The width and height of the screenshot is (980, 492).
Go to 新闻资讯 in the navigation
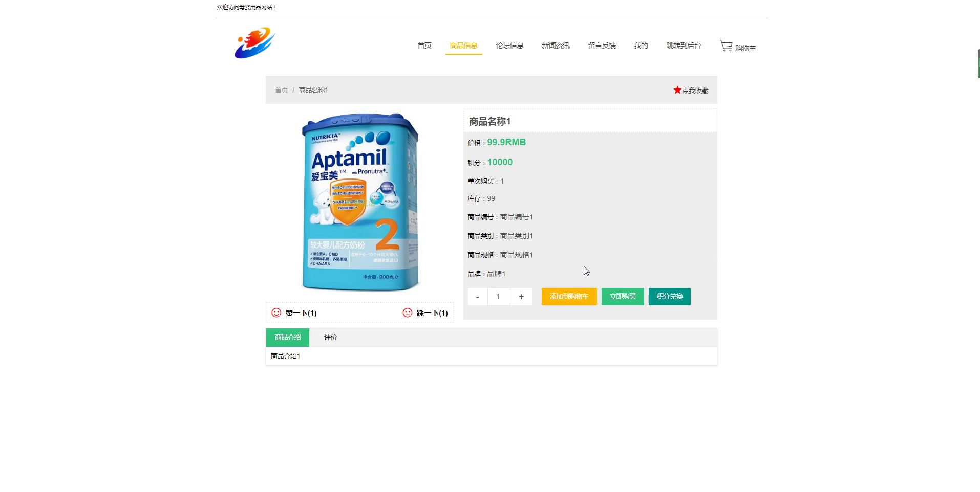click(556, 46)
